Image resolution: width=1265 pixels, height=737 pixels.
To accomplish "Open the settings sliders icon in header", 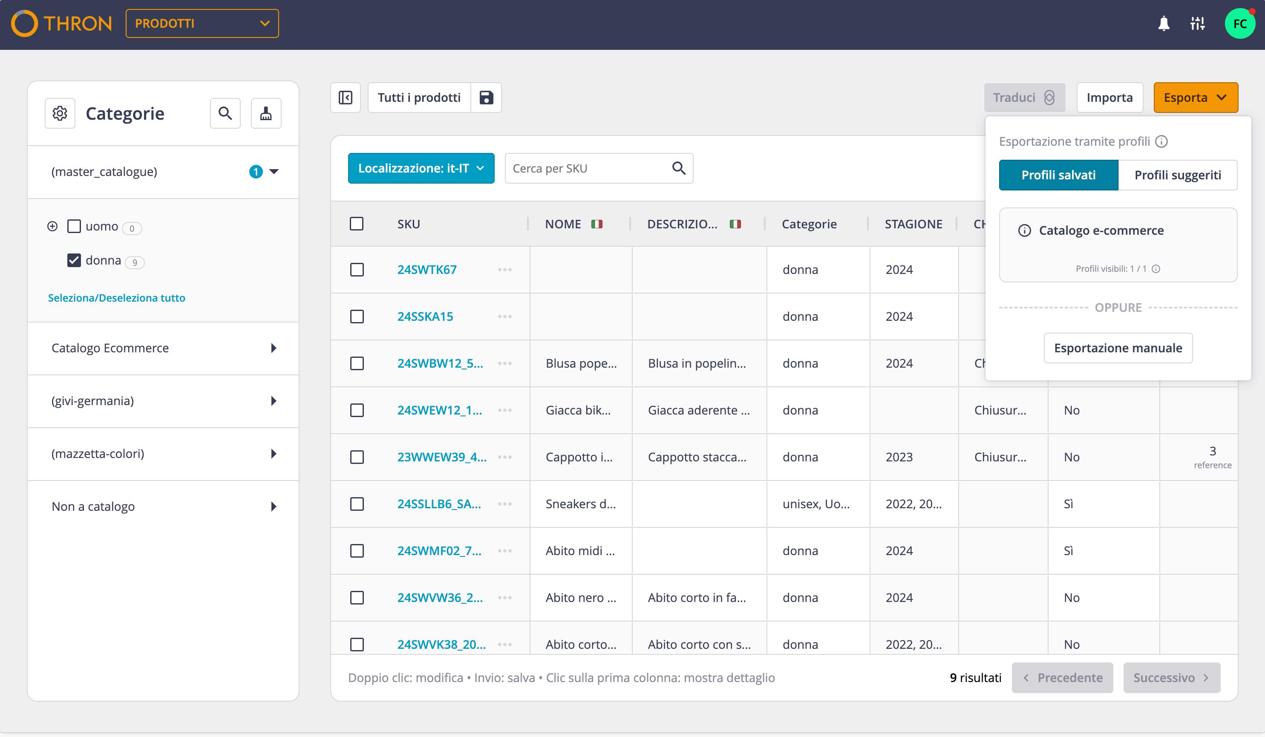I will (x=1197, y=23).
